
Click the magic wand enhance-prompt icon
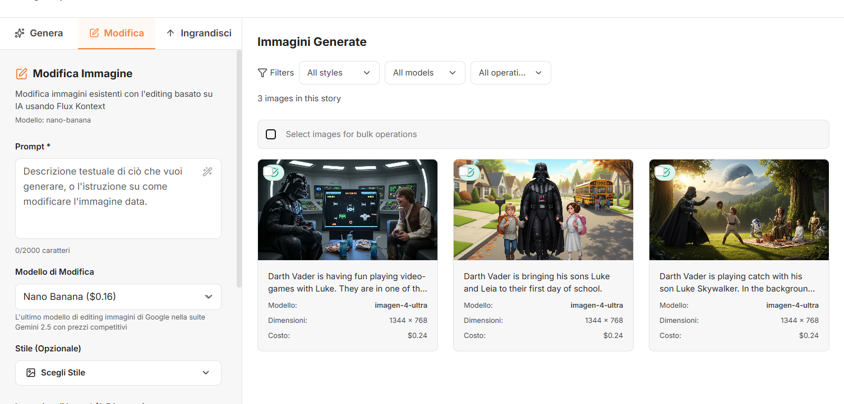tap(207, 172)
